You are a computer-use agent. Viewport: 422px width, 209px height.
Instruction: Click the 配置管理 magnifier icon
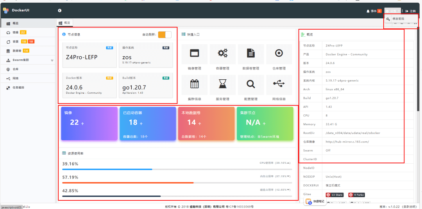pyautogui.click(x=251, y=84)
